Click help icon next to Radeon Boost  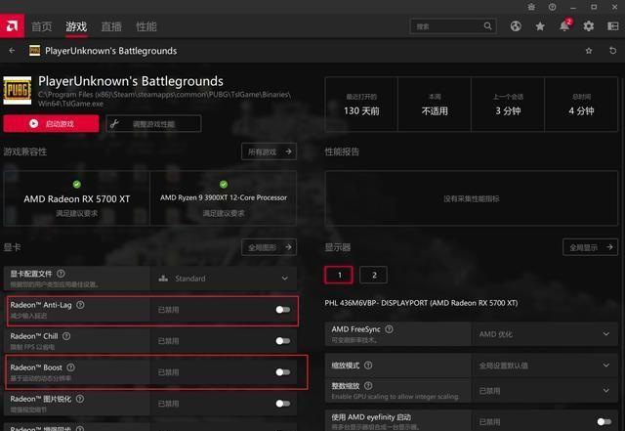click(70, 367)
